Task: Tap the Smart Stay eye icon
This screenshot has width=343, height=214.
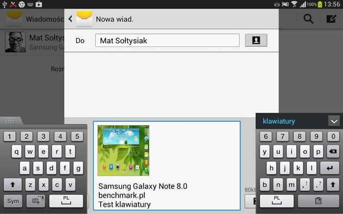Action: coord(277,4)
